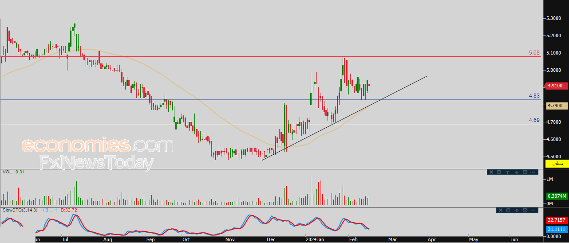Close the VOL indicator panel

pyautogui.click(x=491, y=172)
